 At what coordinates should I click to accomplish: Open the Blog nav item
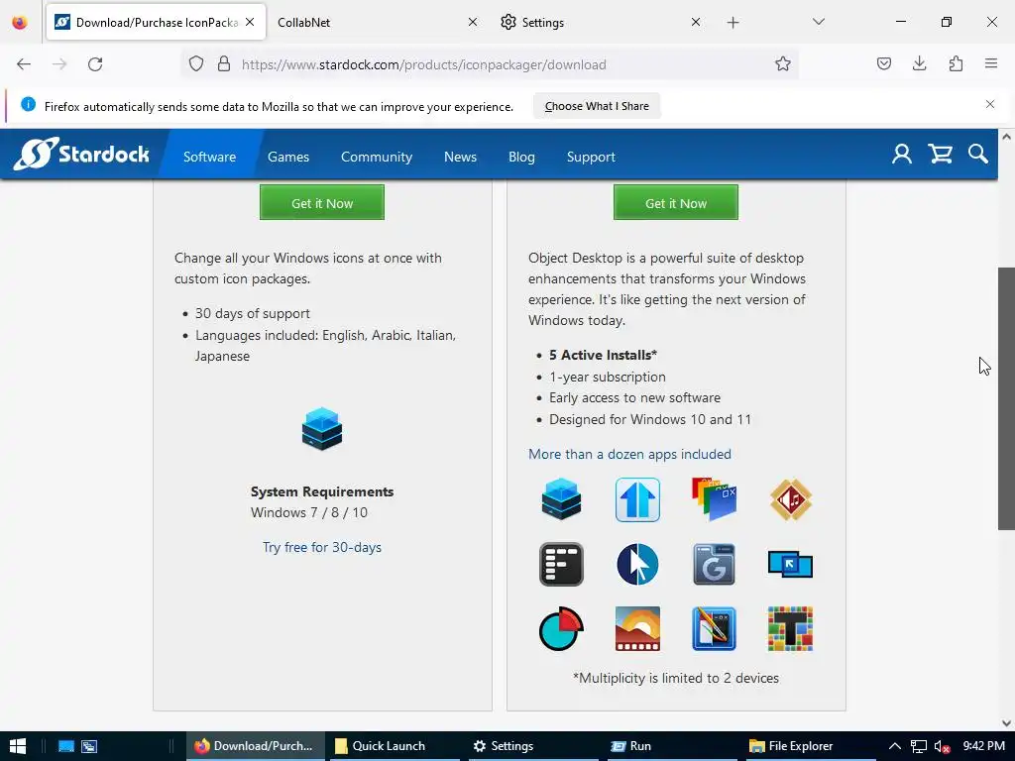pyautogui.click(x=521, y=157)
